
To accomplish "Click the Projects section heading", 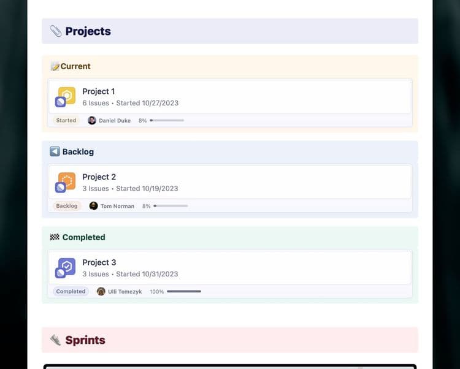I will 88,31.
